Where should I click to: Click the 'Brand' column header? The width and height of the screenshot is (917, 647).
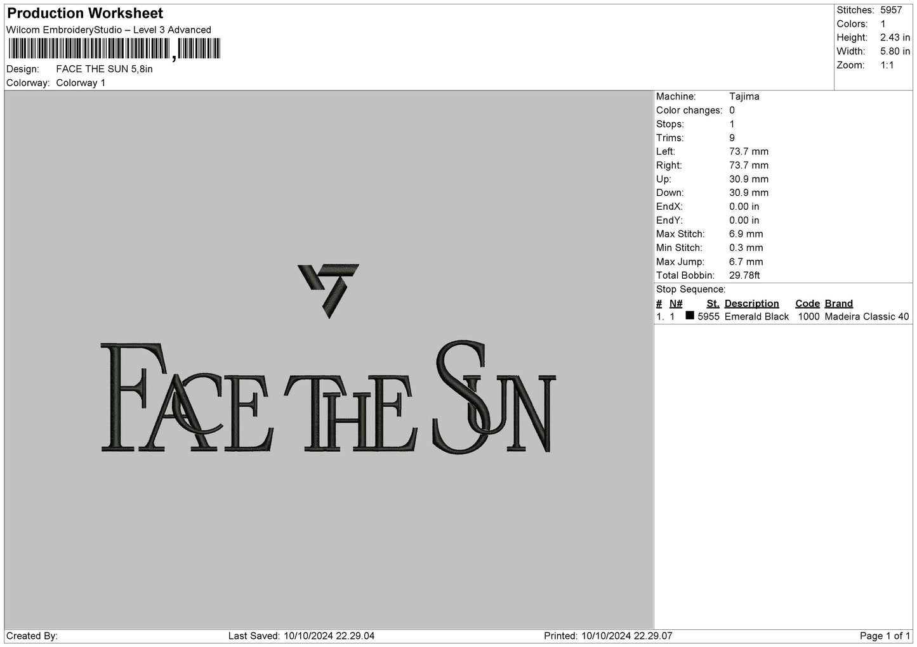pyautogui.click(x=839, y=304)
